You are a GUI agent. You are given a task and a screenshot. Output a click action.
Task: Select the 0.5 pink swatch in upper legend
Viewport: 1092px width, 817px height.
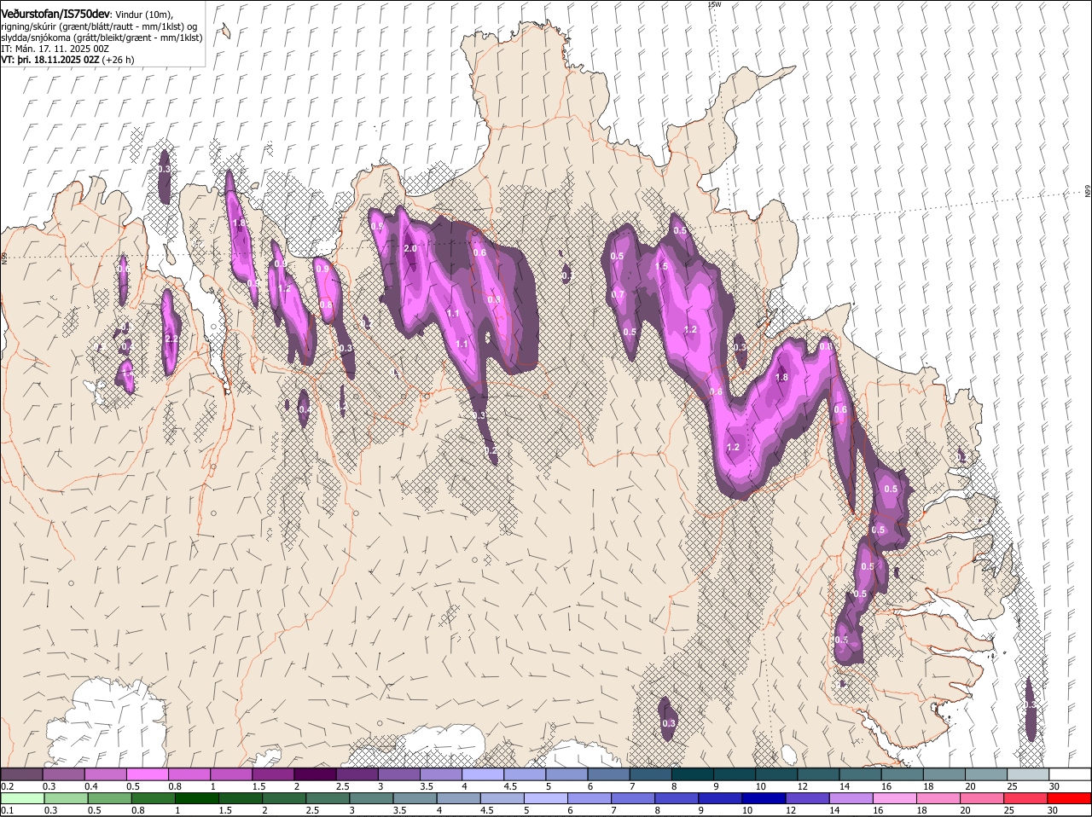click(x=147, y=774)
